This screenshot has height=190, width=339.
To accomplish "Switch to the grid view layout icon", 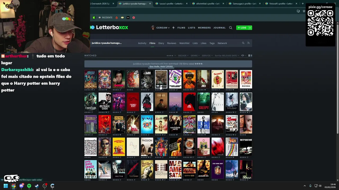I will pyautogui.click(x=249, y=55).
